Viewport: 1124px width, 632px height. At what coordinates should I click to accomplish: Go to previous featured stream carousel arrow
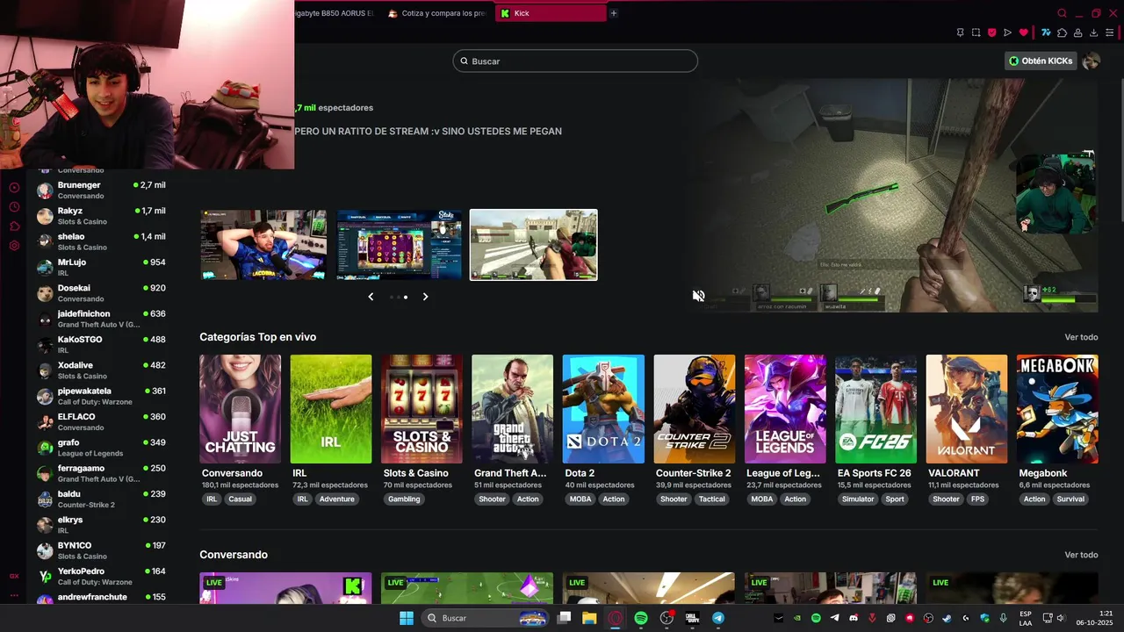371,297
